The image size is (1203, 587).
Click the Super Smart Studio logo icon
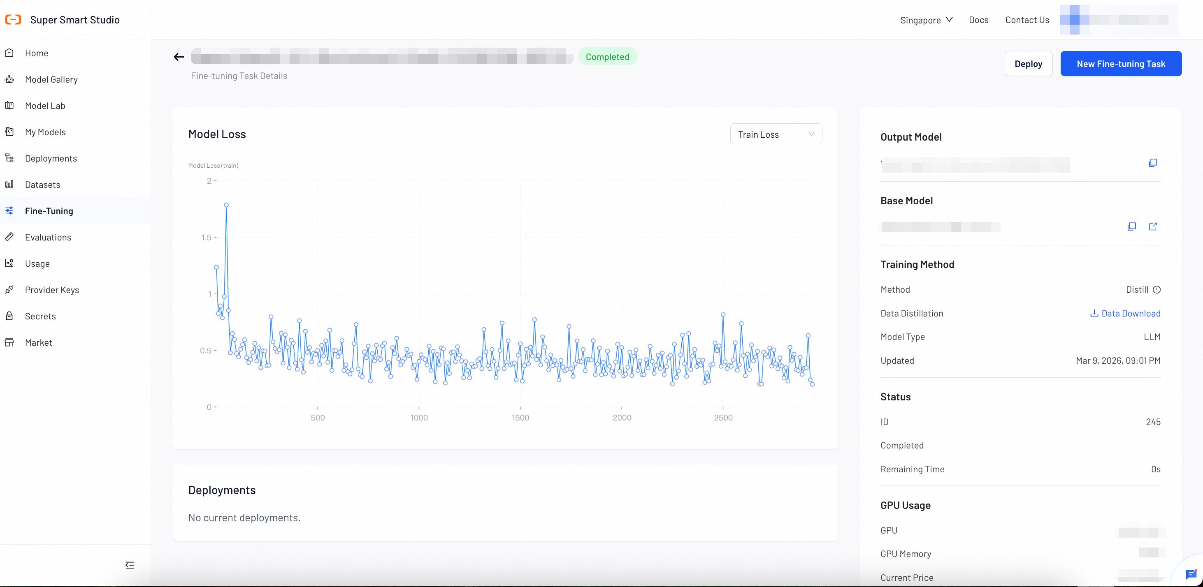[x=13, y=20]
